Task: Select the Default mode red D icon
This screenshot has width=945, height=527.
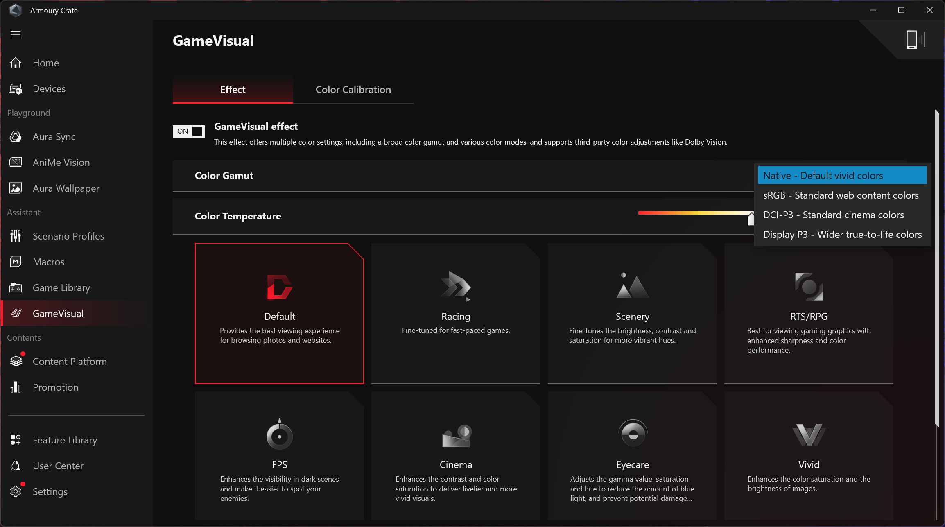Action: [280, 287]
